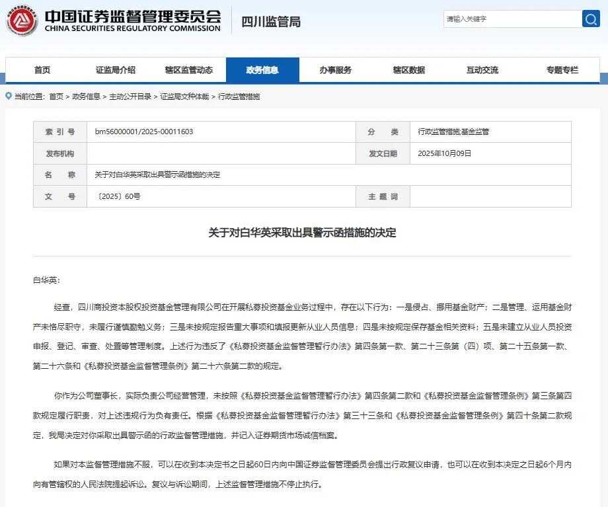Select the 政务信息 highlighted tab
Viewport: 608px width, 507px height.
coord(262,70)
